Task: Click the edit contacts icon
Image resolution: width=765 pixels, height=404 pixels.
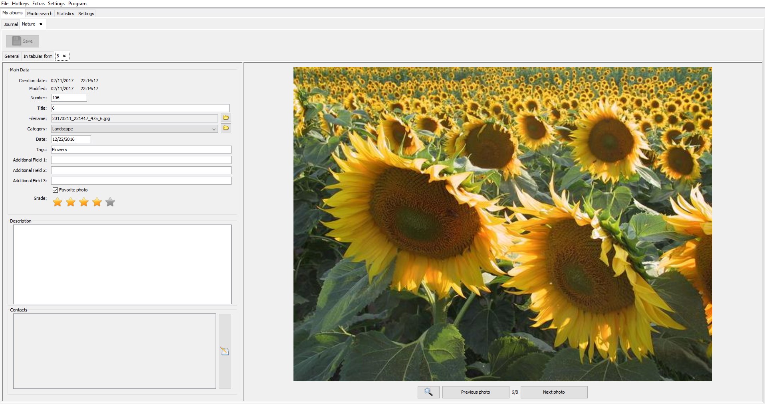Action: (225, 351)
